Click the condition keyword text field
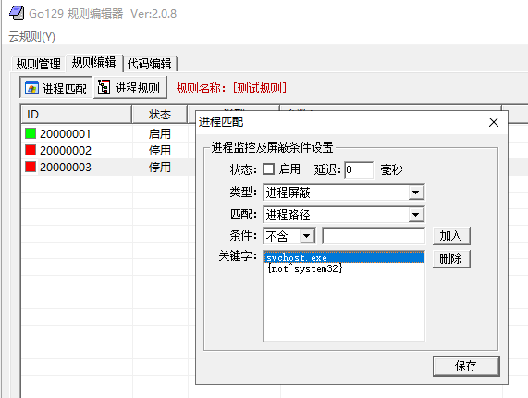The width and height of the screenshot is (528, 398). 374,236
